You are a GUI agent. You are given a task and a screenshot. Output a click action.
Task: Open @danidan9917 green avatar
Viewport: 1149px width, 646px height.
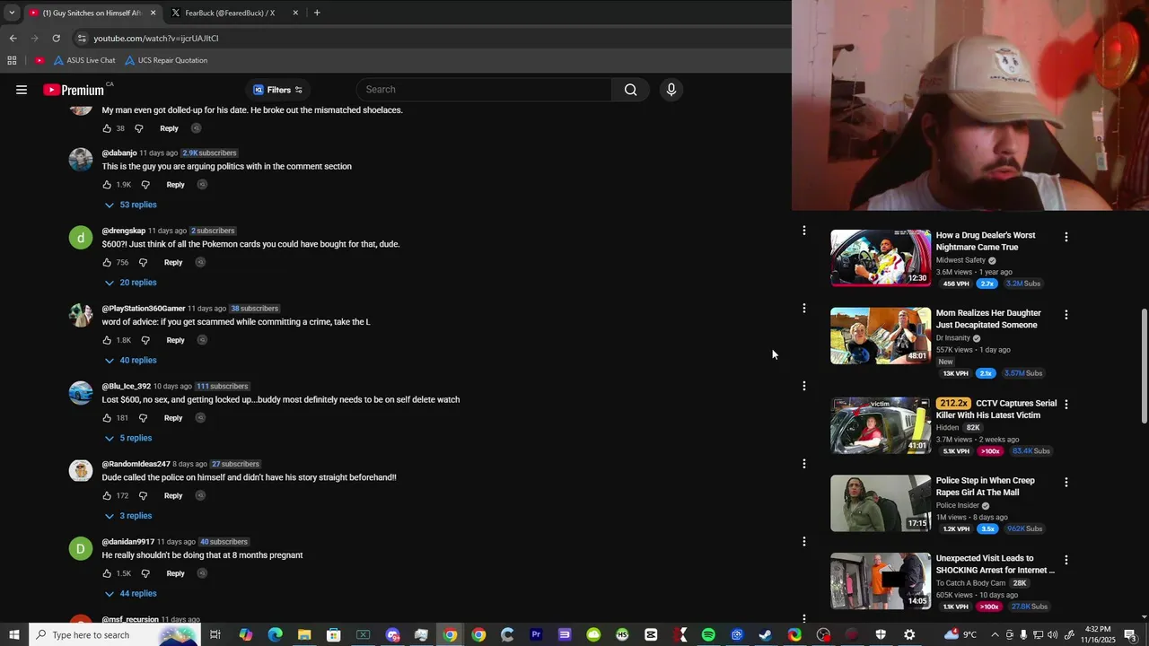pos(81,548)
